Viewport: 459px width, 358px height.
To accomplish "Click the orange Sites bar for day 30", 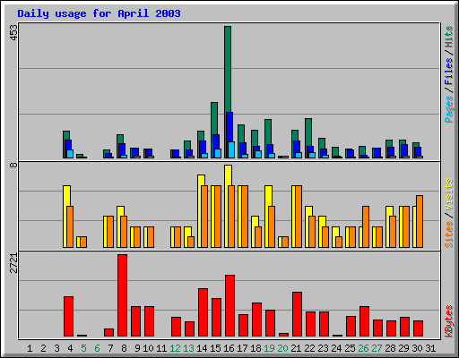I will pos(420,222).
